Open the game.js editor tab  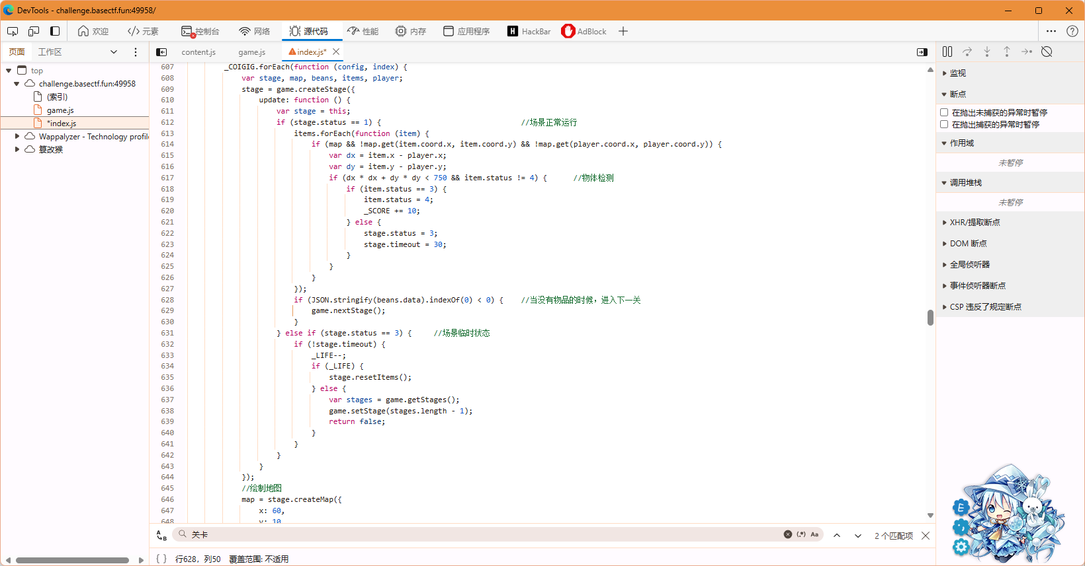click(251, 52)
